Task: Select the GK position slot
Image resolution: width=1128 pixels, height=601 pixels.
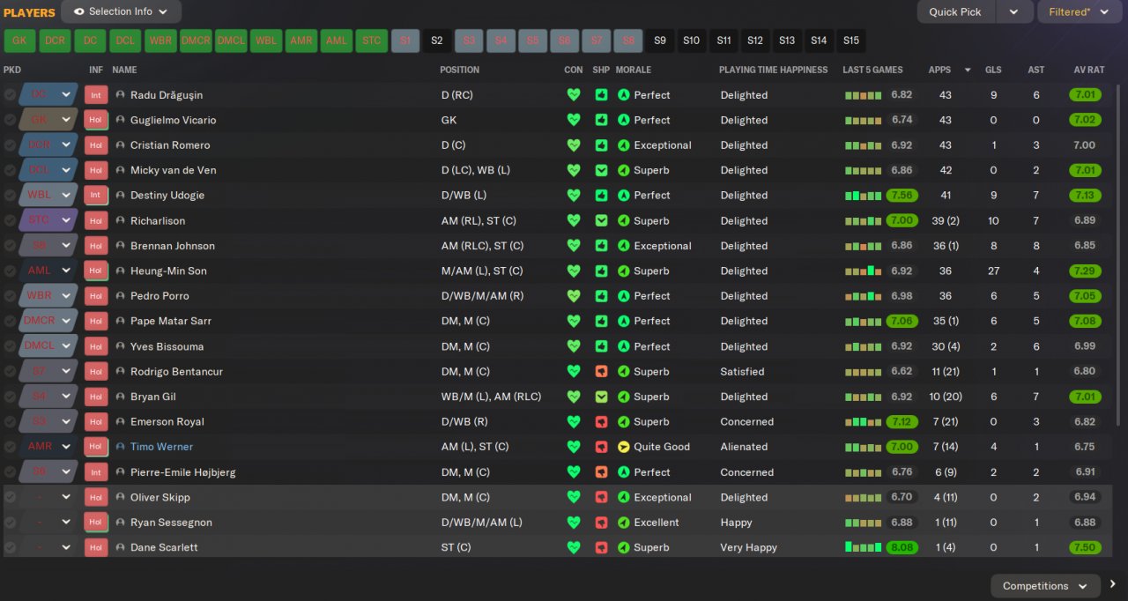Action: (19, 41)
